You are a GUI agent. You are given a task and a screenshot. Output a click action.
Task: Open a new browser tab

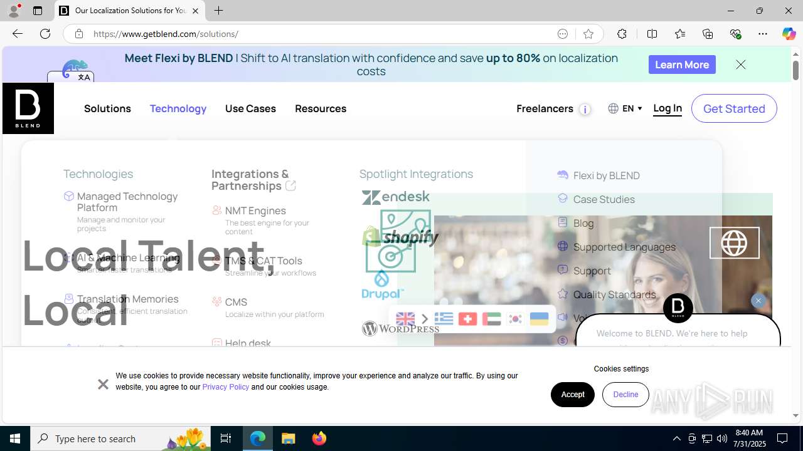218,11
